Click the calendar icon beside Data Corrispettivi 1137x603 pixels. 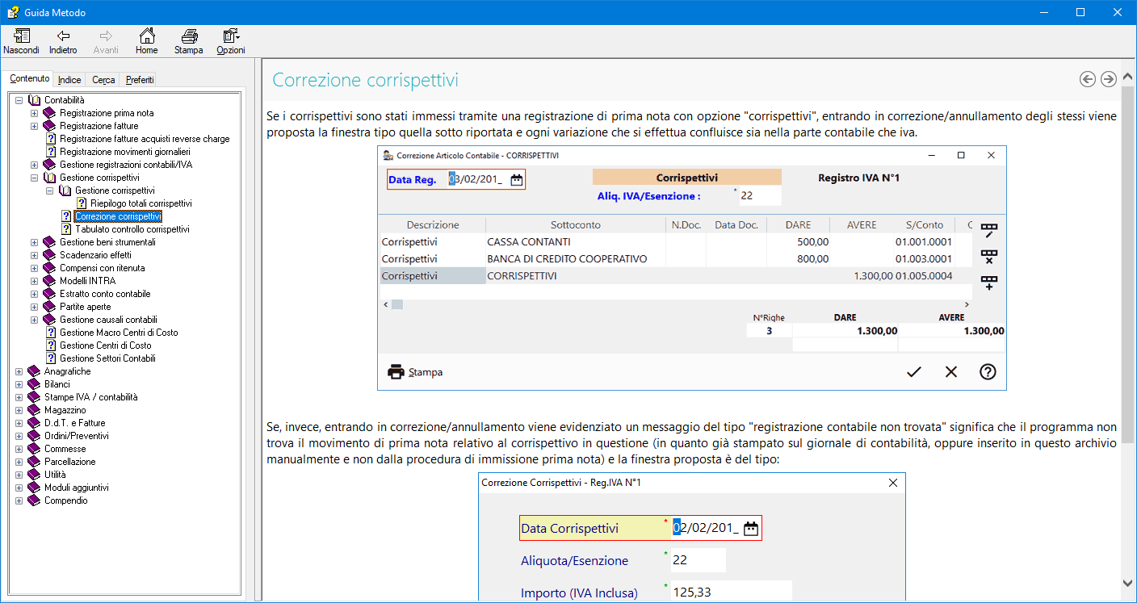751,529
